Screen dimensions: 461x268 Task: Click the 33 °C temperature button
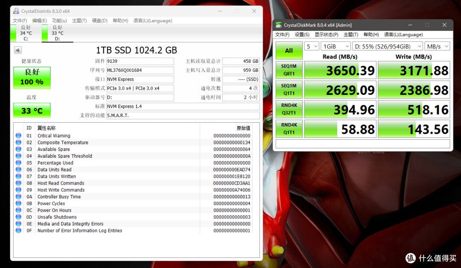pos(32,110)
